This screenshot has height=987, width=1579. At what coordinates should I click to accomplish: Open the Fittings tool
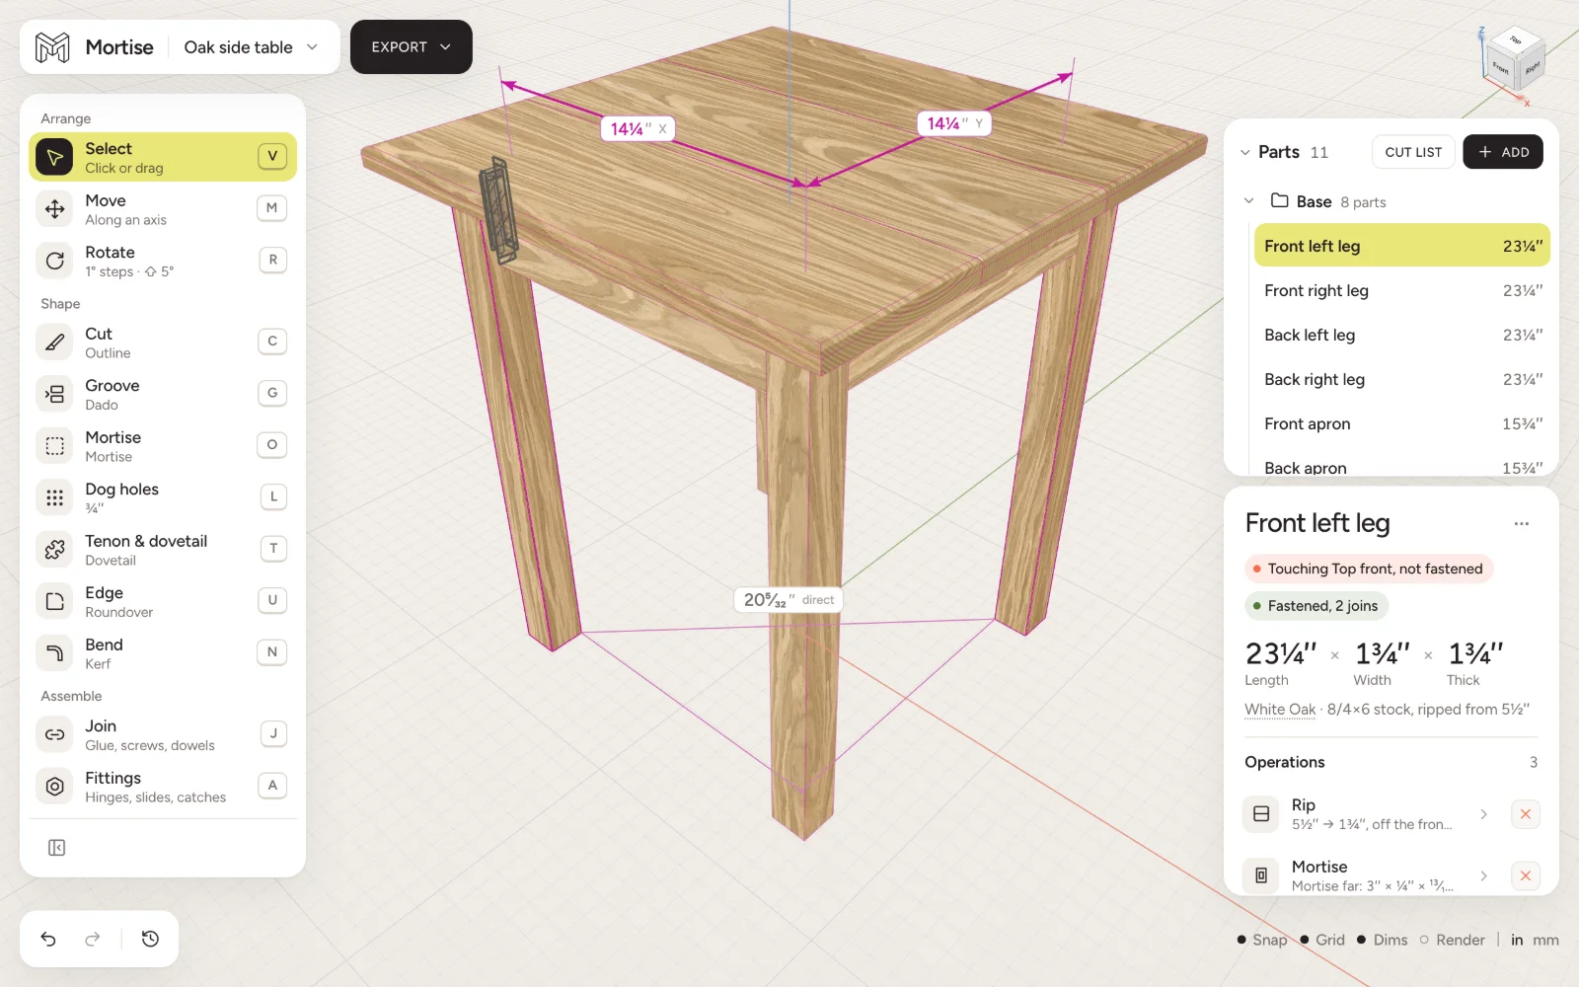click(163, 787)
